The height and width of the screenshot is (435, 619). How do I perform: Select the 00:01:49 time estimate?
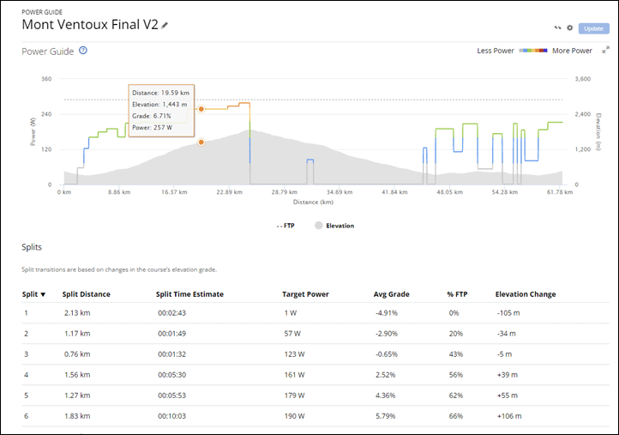pos(171,334)
